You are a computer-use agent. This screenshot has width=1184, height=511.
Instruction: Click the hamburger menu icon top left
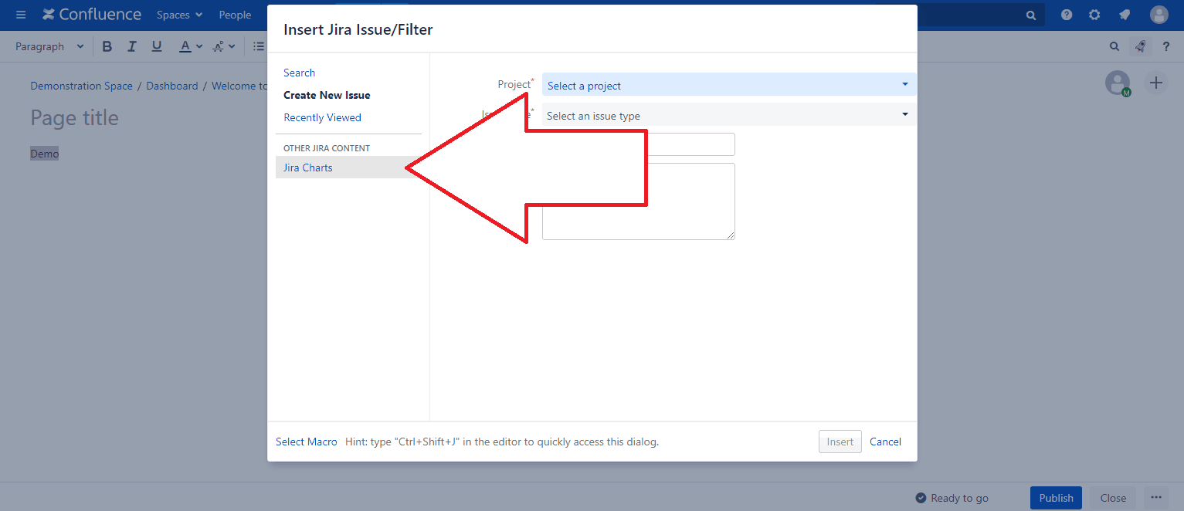tap(21, 14)
